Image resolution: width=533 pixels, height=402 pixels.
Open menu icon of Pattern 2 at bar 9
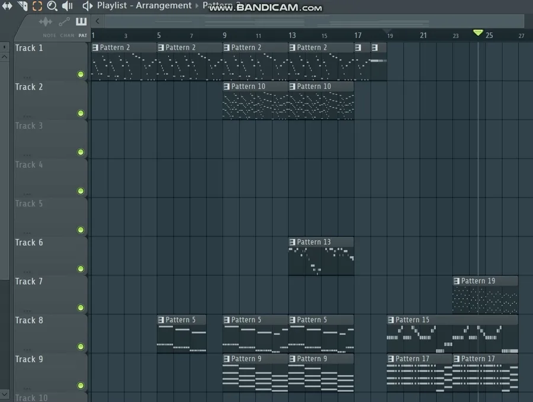(x=226, y=47)
